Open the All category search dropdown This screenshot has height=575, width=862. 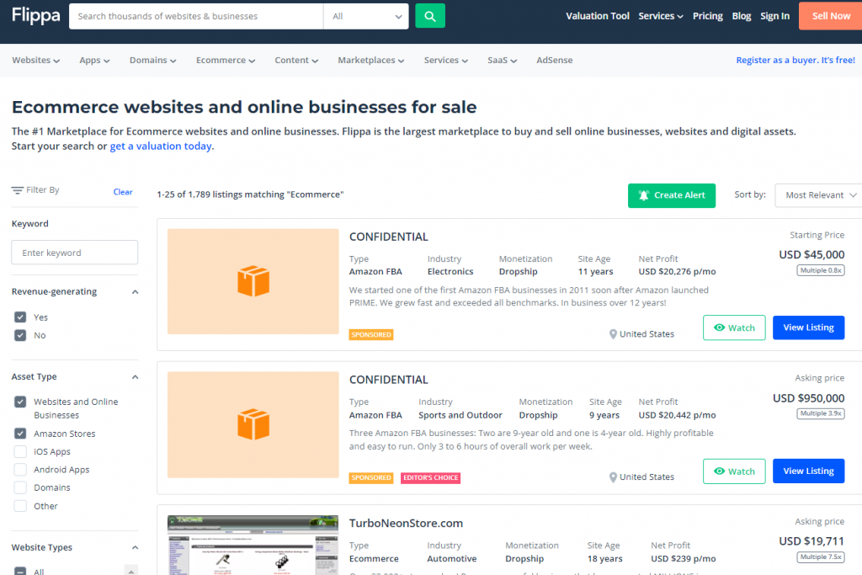click(x=366, y=16)
